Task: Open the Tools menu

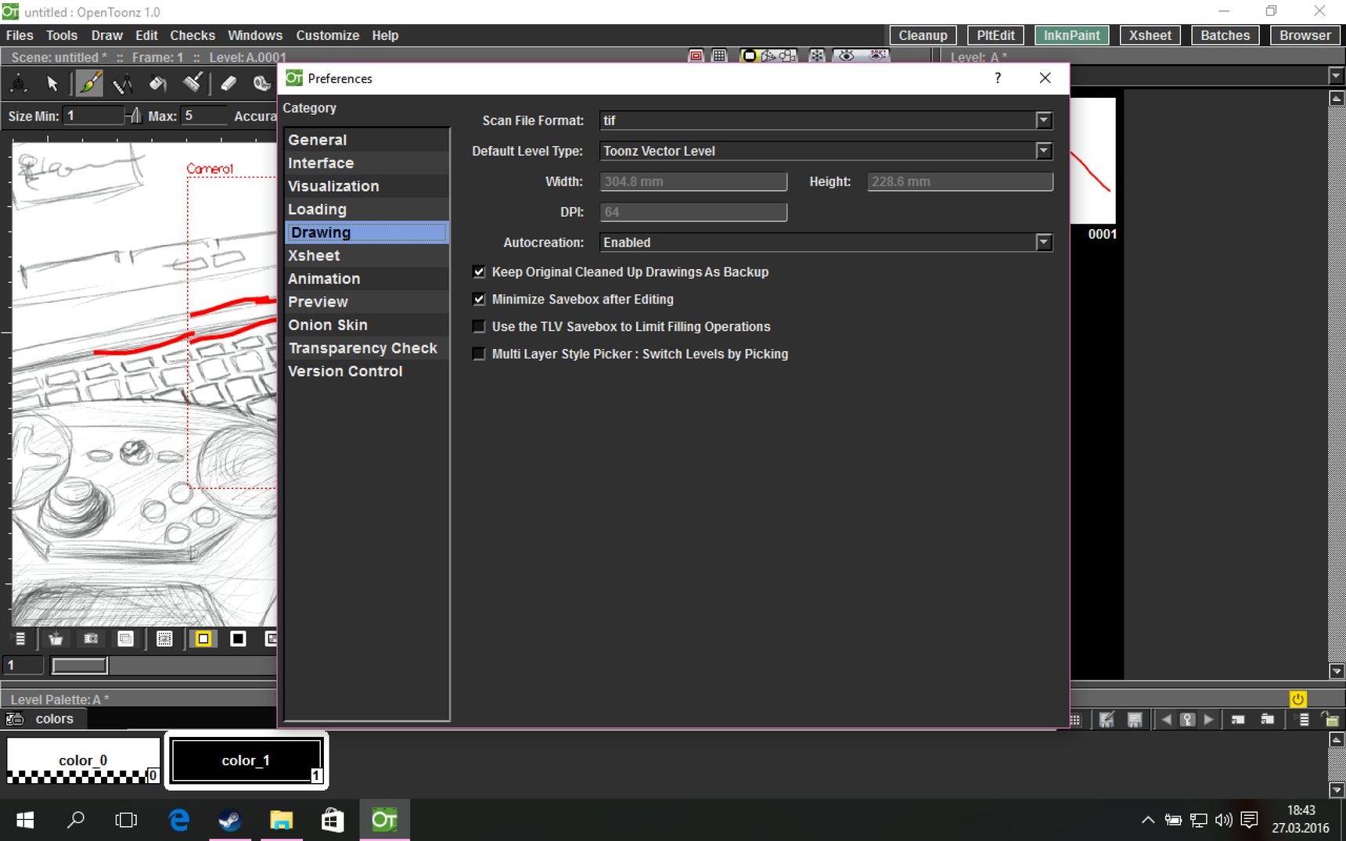Action: point(62,35)
